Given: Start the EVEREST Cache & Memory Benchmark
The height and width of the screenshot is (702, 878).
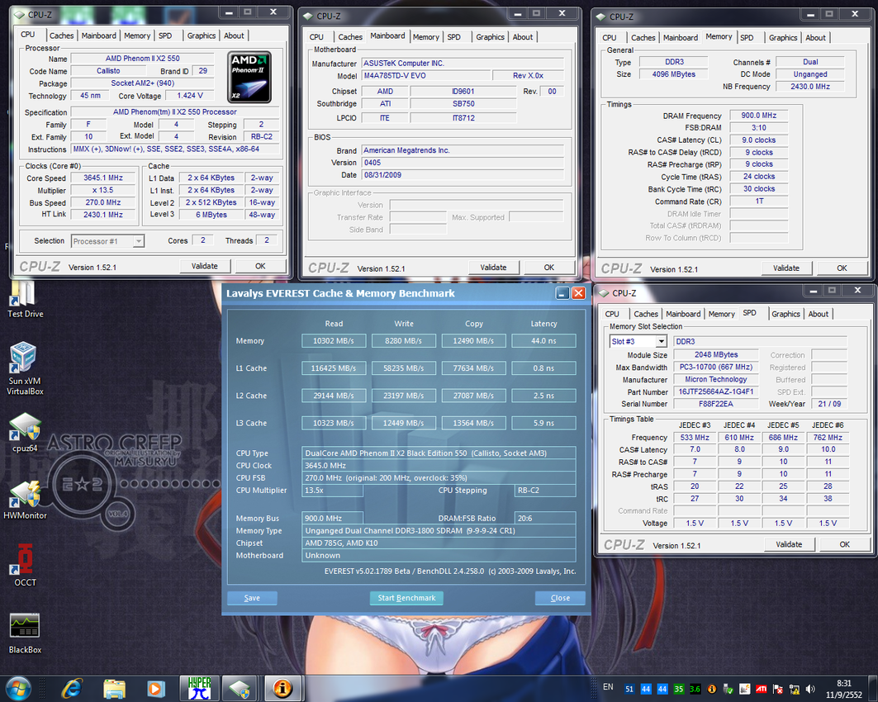Looking at the screenshot, I should (x=406, y=598).
